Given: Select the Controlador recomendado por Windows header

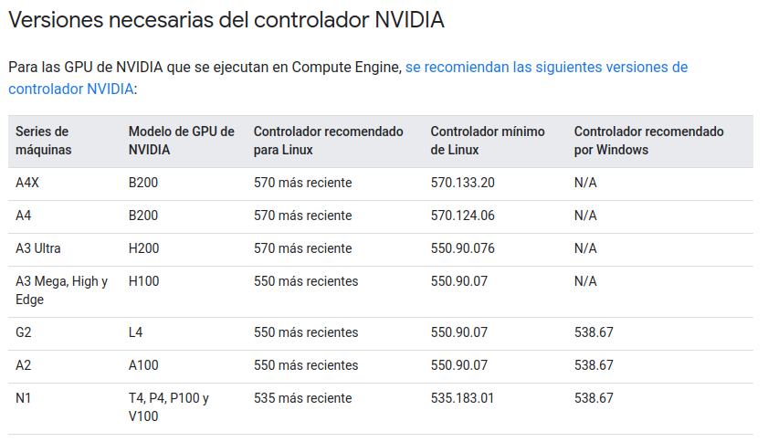Looking at the screenshot, I should pos(648,141).
